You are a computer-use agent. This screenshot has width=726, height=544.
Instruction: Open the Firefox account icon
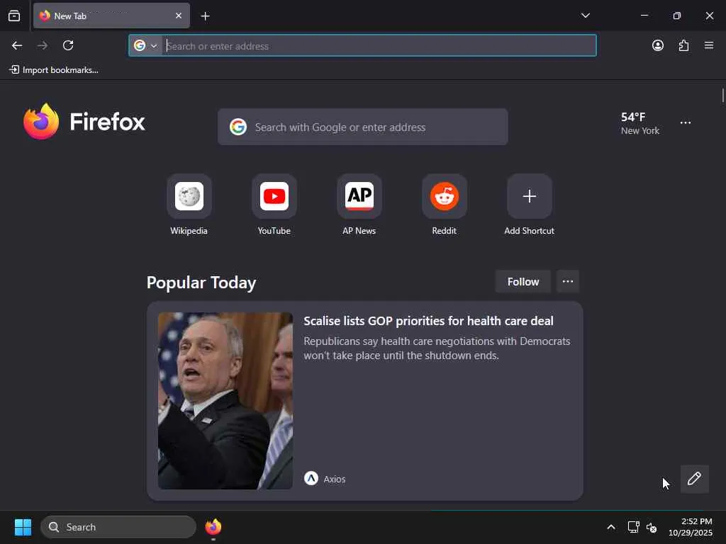point(657,45)
